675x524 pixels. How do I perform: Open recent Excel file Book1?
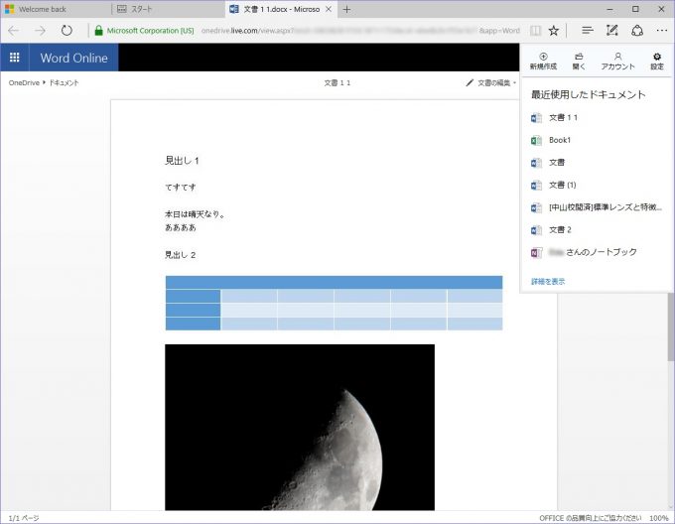click(x=597, y=140)
